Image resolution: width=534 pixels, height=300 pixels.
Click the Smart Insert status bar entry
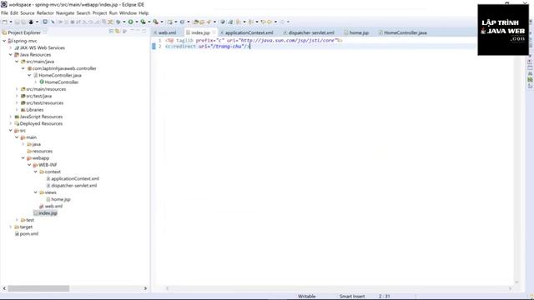tap(352, 297)
